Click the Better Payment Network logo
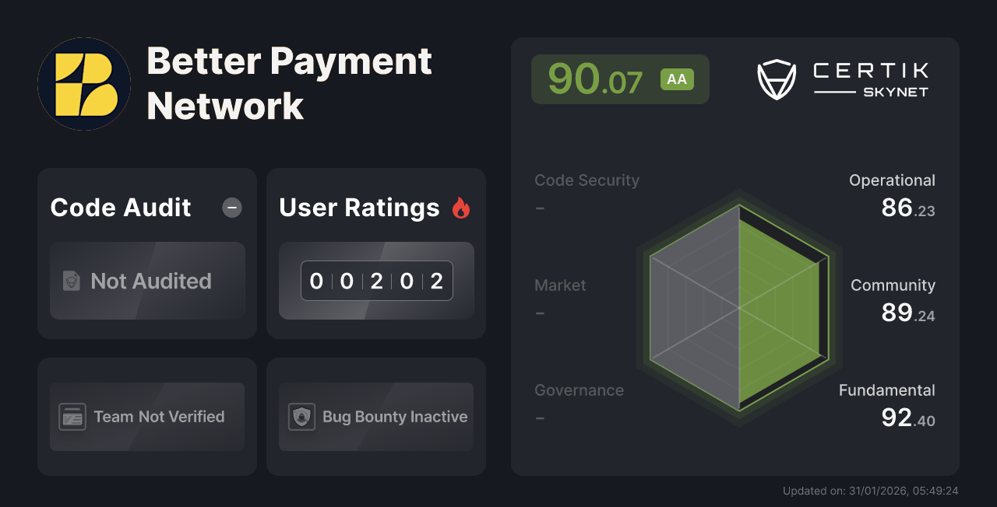 pos(84,84)
